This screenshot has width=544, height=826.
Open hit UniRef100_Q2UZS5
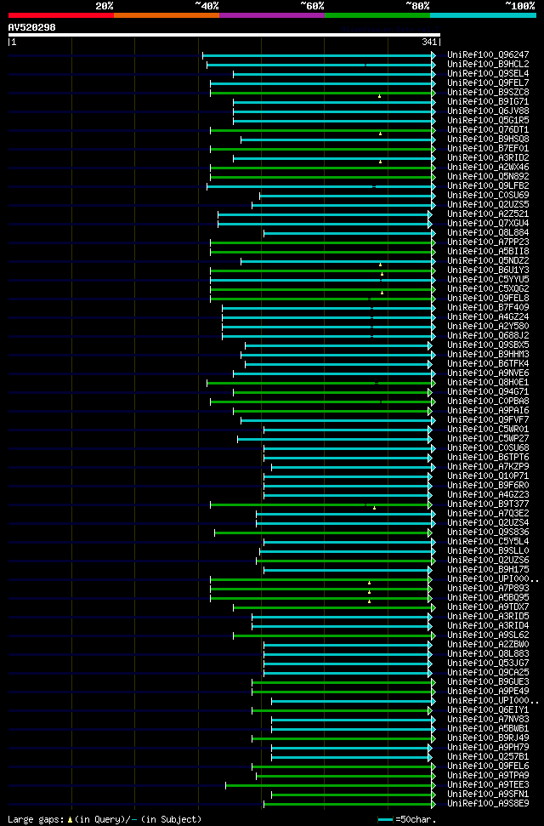point(488,205)
